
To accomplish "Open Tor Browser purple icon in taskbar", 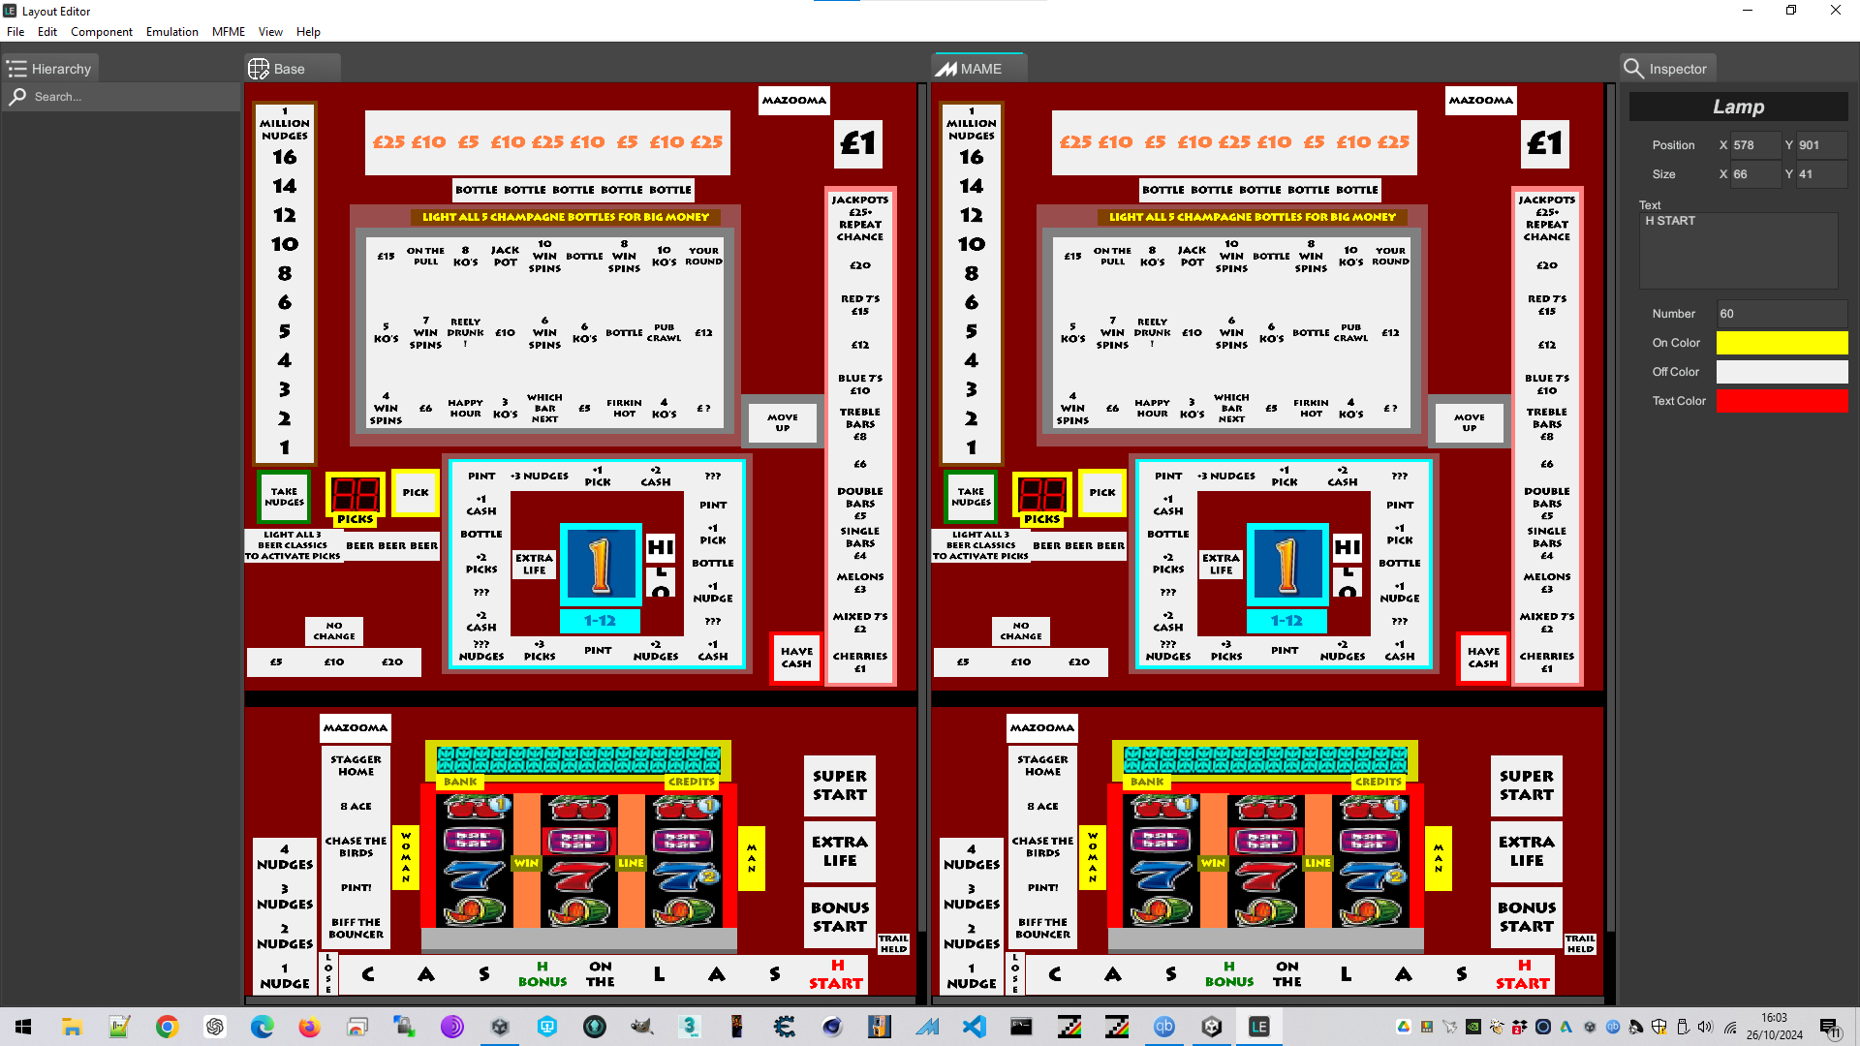I will (x=452, y=1027).
